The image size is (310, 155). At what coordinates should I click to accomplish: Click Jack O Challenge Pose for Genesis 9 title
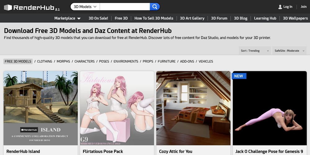269,152
